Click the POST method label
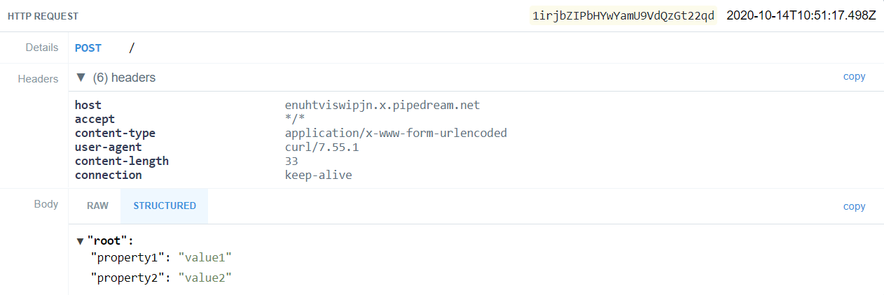This screenshot has width=884, height=295. (x=88, y=48)
